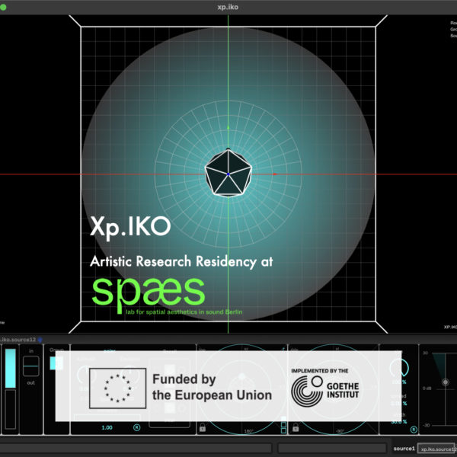457x457 pixels.
Task: Tick the upper small square checkbox between pads
Action: (x=283, y=425)
